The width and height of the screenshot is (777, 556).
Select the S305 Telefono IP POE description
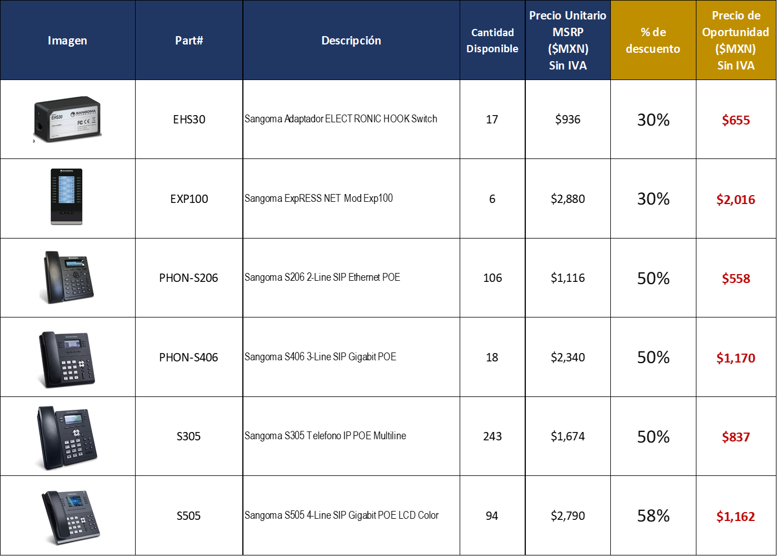[x=325, y=436]
